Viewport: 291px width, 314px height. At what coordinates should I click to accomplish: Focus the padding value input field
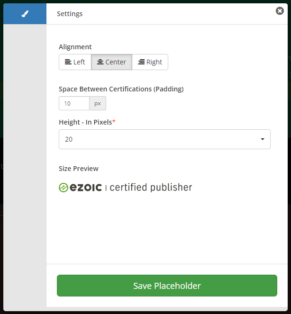74,103
